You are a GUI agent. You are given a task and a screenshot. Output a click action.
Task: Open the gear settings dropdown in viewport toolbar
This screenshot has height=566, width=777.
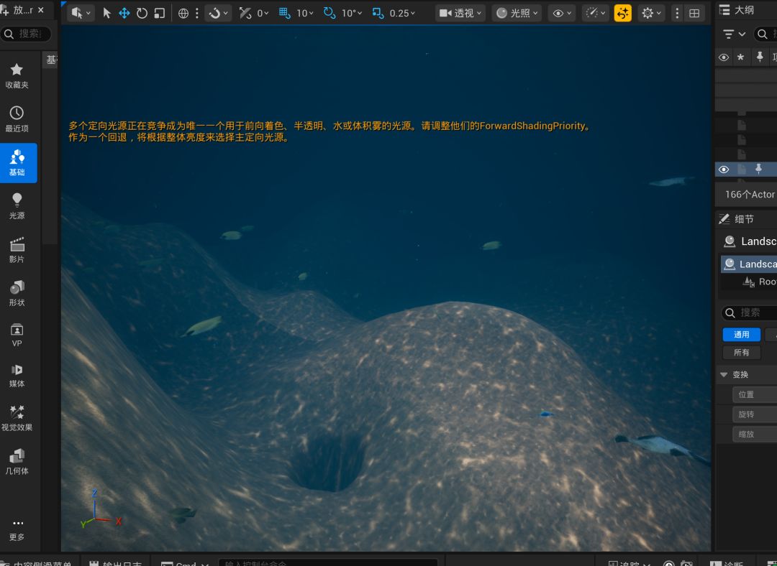click(652, 14)
